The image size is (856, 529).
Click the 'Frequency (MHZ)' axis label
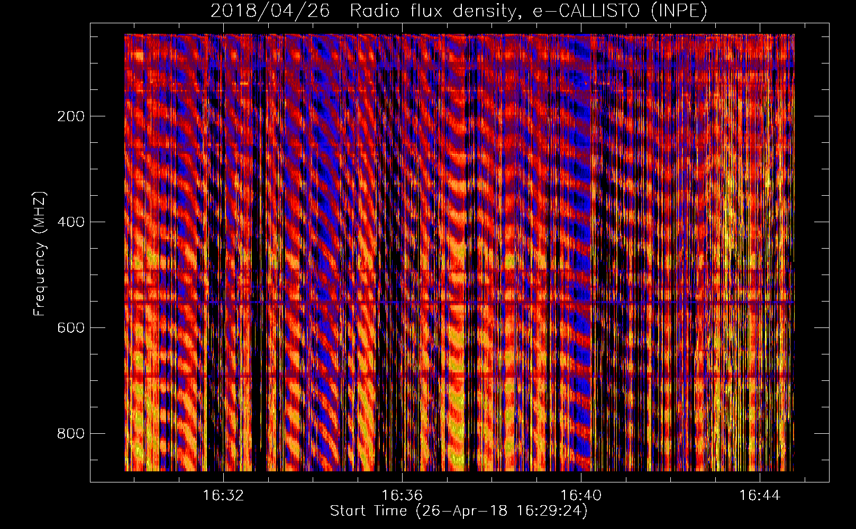(40, 254)
